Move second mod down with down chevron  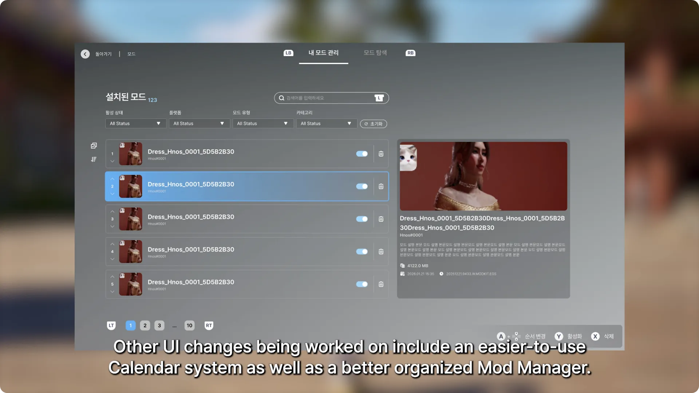112,194
